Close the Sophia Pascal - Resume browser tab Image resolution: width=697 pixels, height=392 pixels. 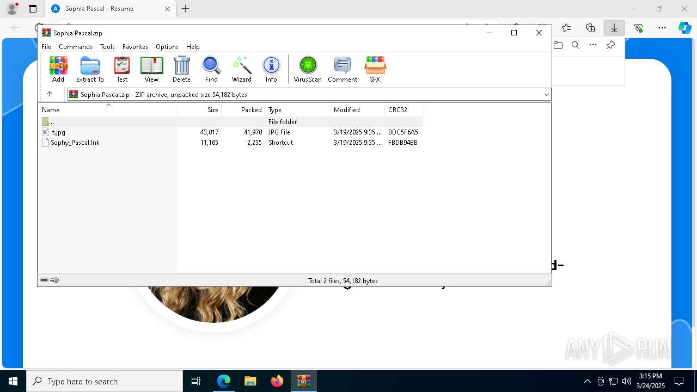[x=167, y=9]
